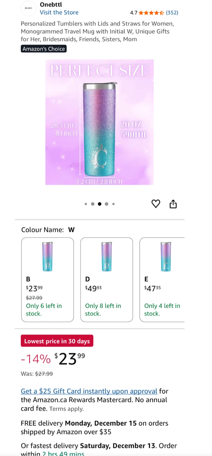Click the 4.7 rating number
Screen dimensions: 212x456
134,13
